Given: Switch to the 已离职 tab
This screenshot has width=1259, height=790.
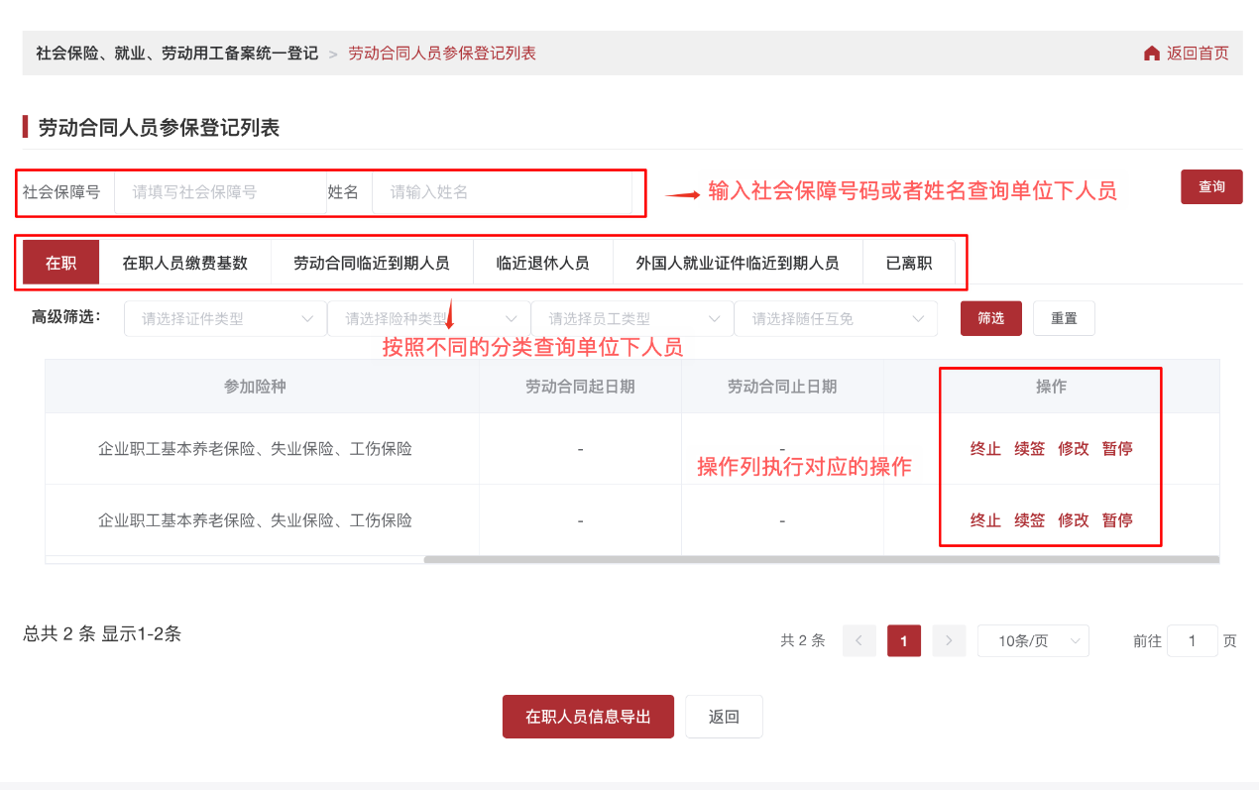Looking at the screenshot, I should 908,262.
